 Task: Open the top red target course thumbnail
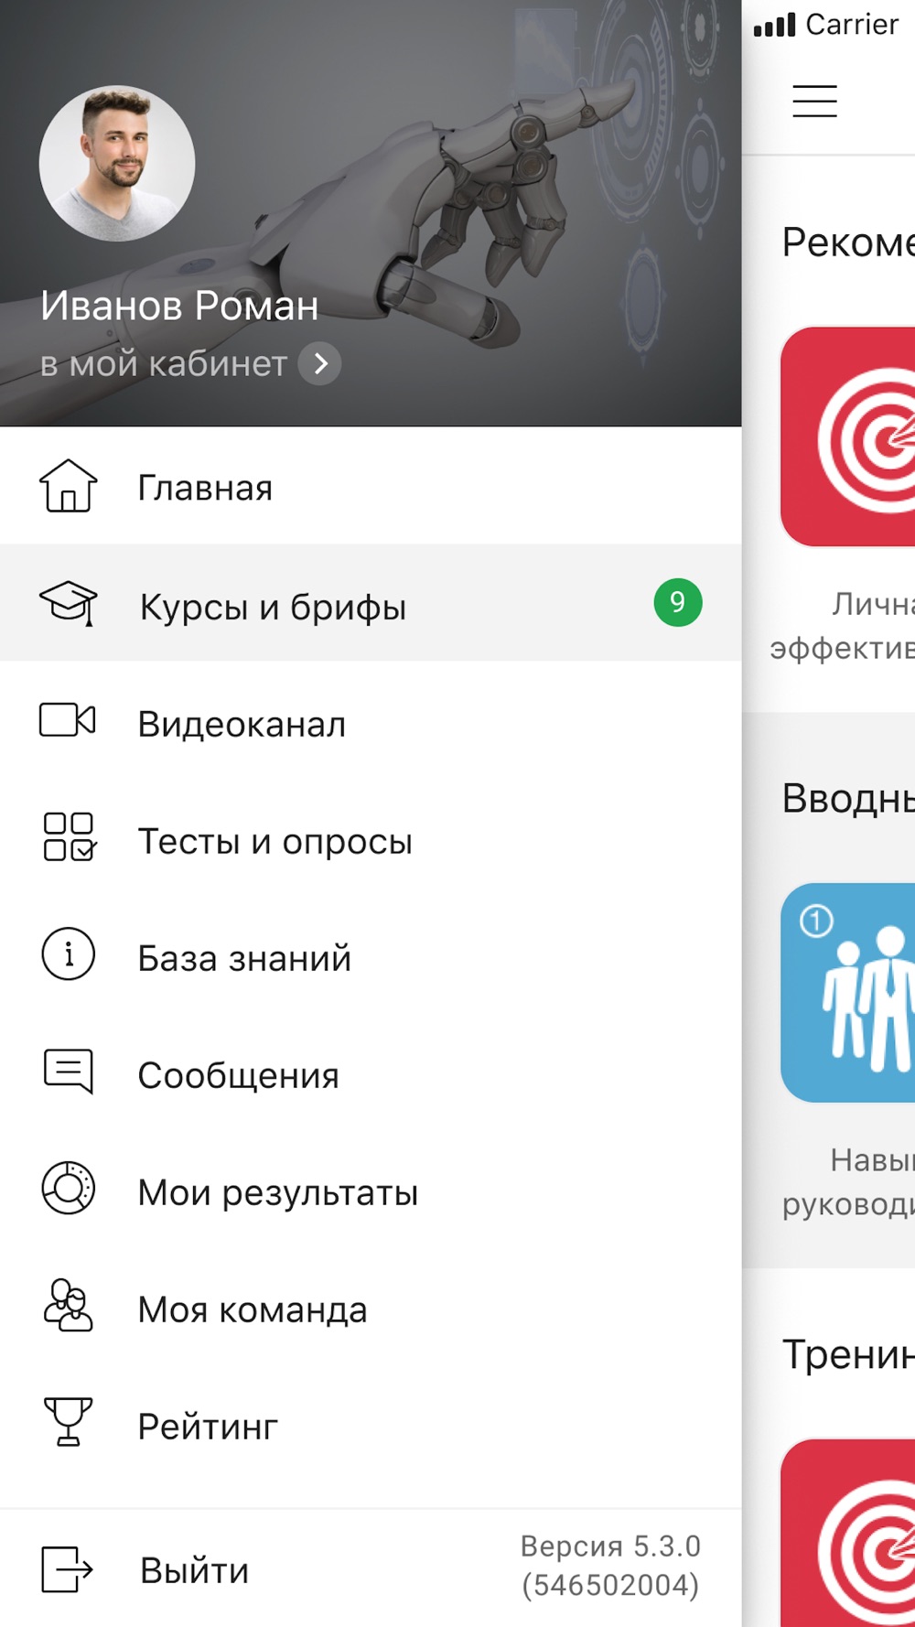point(848,437)
